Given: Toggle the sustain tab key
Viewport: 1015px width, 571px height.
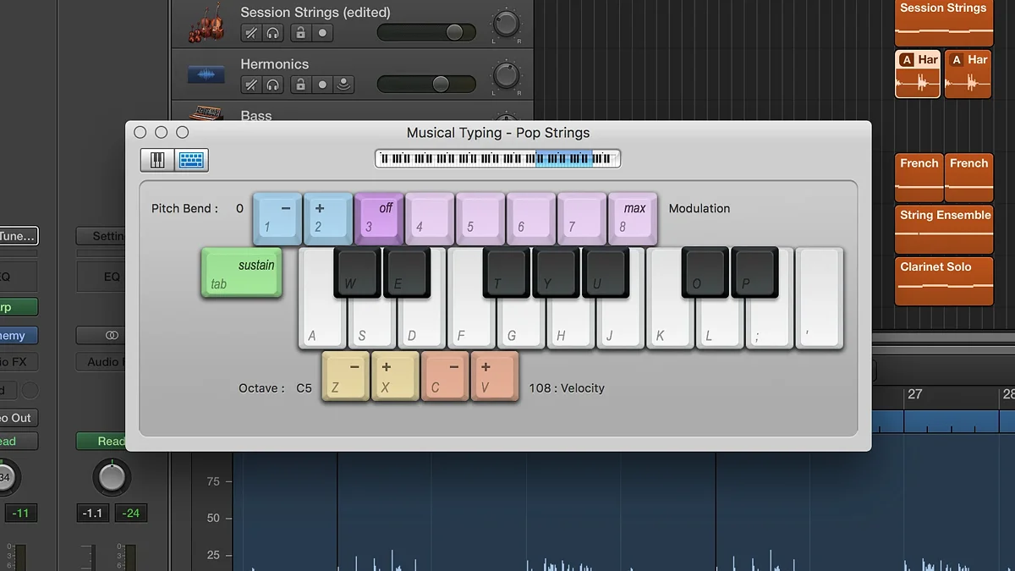Looking at the screenshot, I should click(242, 272).
